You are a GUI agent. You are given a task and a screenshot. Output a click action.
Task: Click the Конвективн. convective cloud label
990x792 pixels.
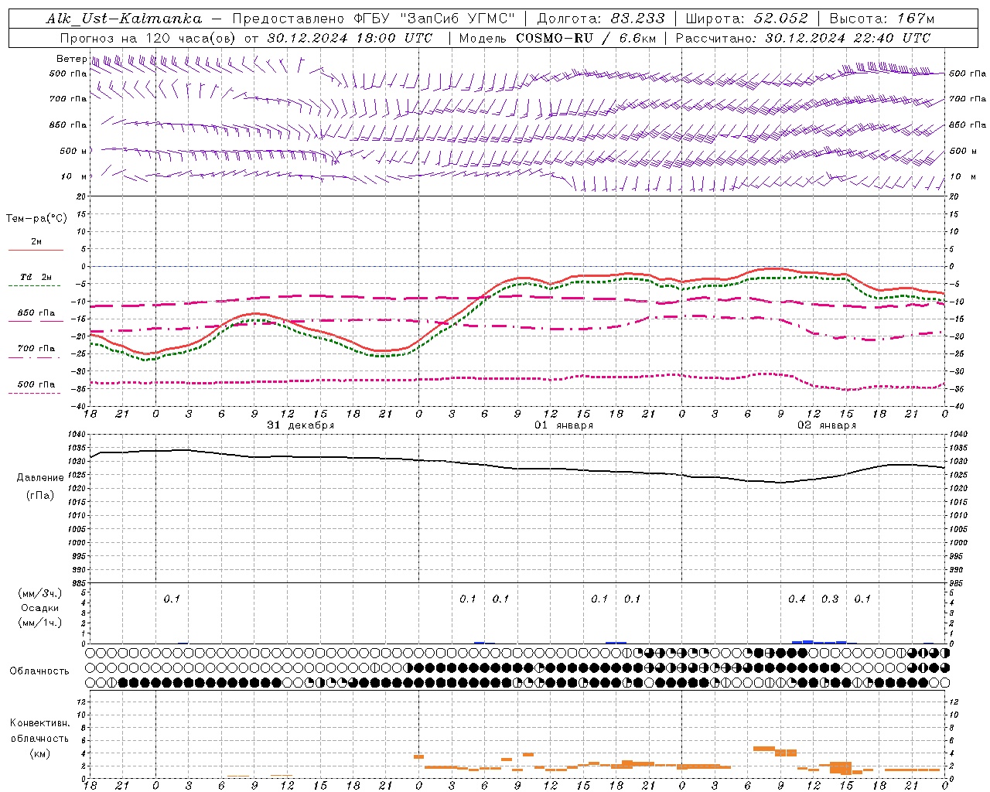click(x=39, y=723)
